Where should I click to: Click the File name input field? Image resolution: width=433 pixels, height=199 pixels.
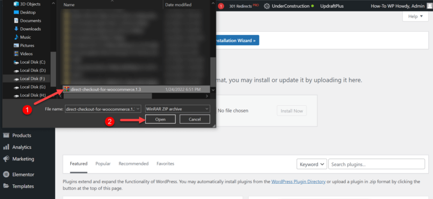(100, 109)
